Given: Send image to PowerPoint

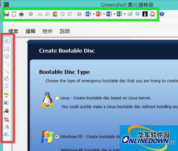Looking at the screenshot, I should (x=99, y=14).
